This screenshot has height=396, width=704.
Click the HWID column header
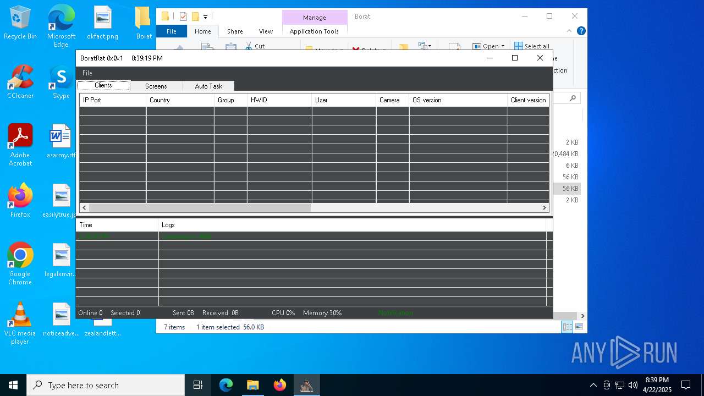pos(279,100)
